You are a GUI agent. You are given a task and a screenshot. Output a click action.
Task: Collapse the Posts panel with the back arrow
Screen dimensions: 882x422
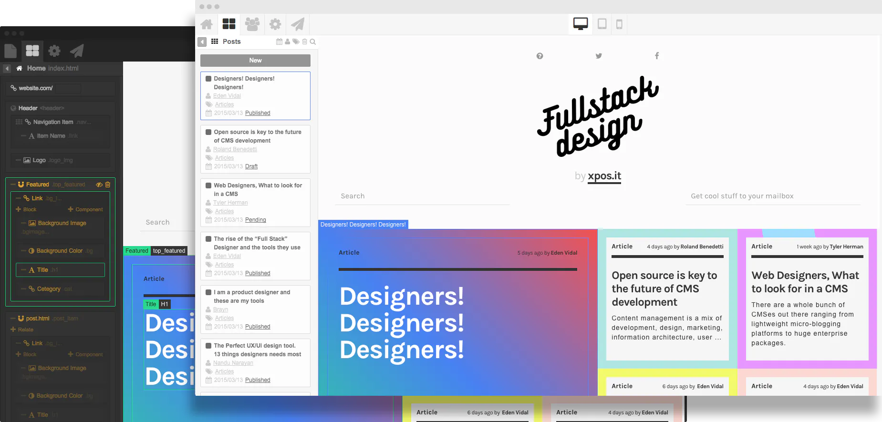pos(202,42)
